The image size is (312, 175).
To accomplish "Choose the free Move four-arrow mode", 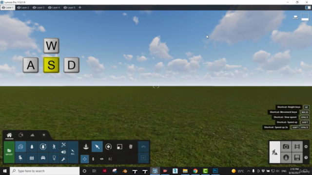I will [85, 159].
